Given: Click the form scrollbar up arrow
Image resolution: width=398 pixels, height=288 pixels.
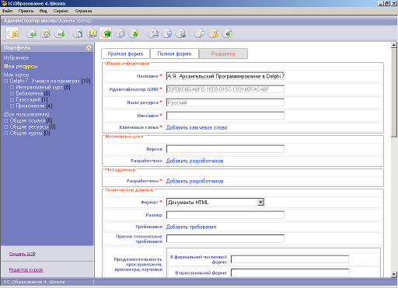Looking at the screenshot, I should coord(394,45).
